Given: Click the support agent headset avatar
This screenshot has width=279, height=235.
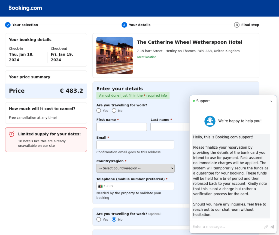Looking at the screenshot, I should click(210, 121).
